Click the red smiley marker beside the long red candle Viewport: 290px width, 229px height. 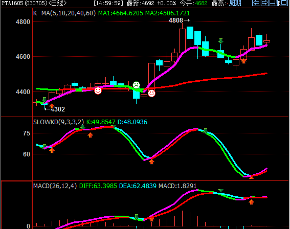(x=151, y=93)
